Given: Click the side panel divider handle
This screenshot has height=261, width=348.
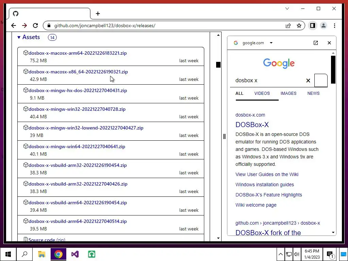Looking at the screenshot, I should coord(224,137).
